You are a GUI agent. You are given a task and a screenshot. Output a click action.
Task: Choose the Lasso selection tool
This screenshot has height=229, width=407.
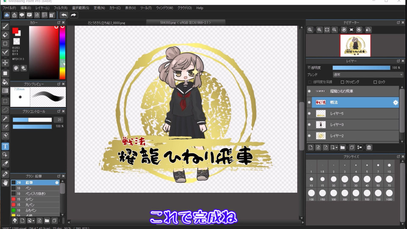5,110
